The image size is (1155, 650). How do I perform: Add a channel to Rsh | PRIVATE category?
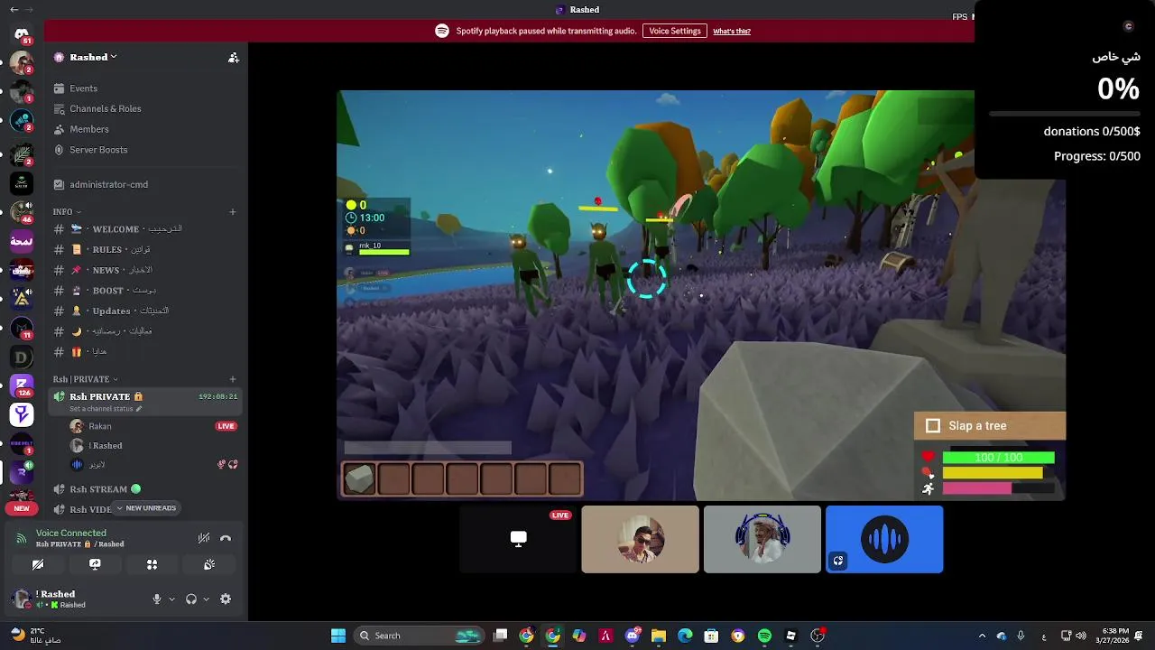[x=233, y=379]
